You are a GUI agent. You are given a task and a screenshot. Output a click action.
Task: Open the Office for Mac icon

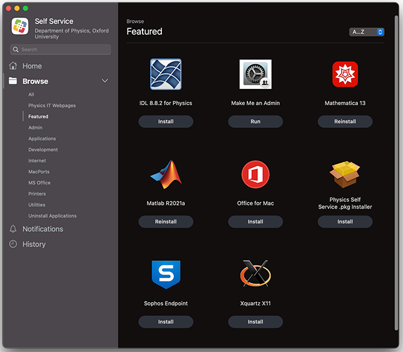pyautogui.click(x=255, y=175)
